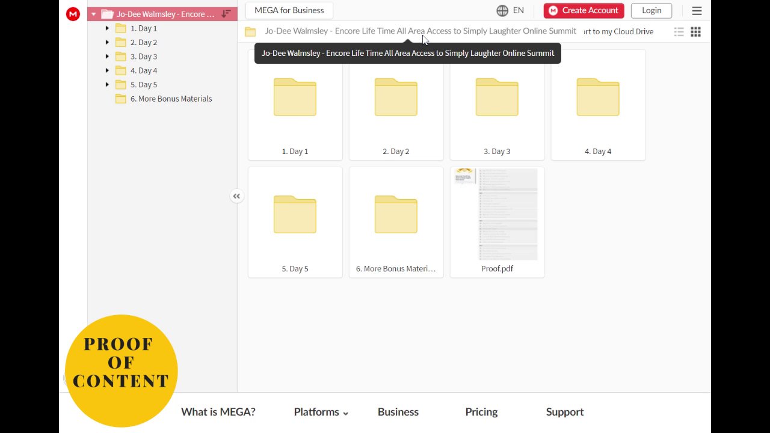This screenshot has width=770, height=433.
Task: Select the 5. Day 5 folder tile
Action: [x=295, y=223]
